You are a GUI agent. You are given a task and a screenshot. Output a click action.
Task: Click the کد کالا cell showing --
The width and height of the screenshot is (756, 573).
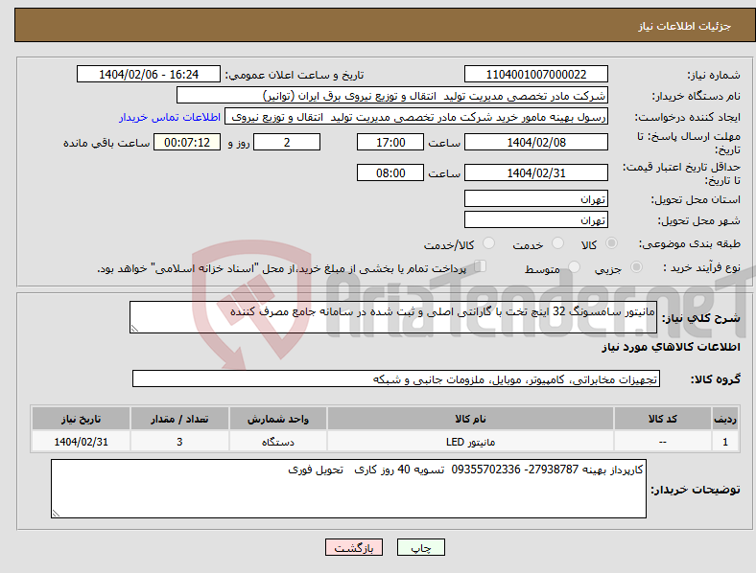click(x=663, y=442)
